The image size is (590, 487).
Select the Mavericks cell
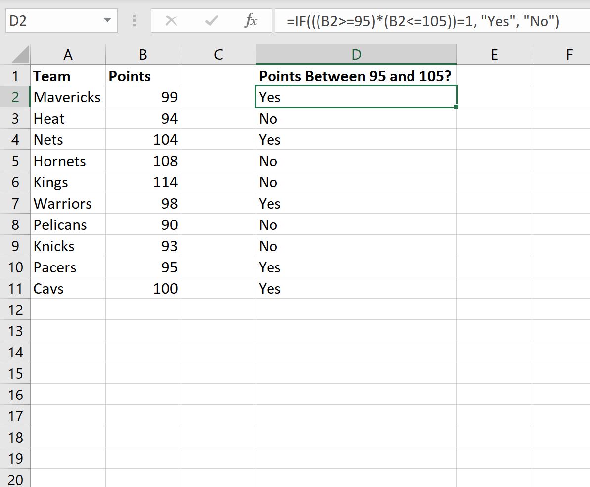point(68,97)
